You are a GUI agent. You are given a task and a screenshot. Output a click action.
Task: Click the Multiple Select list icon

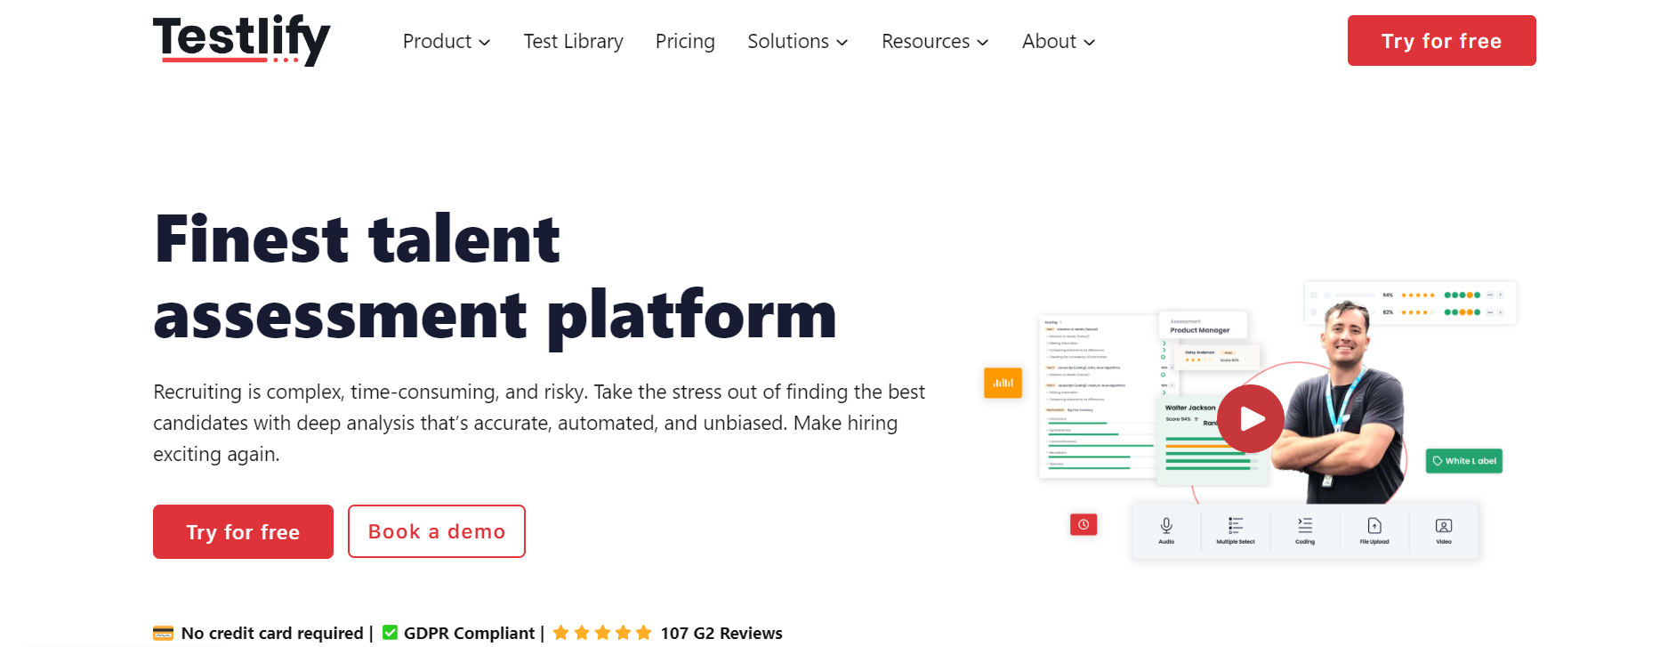1236,526
